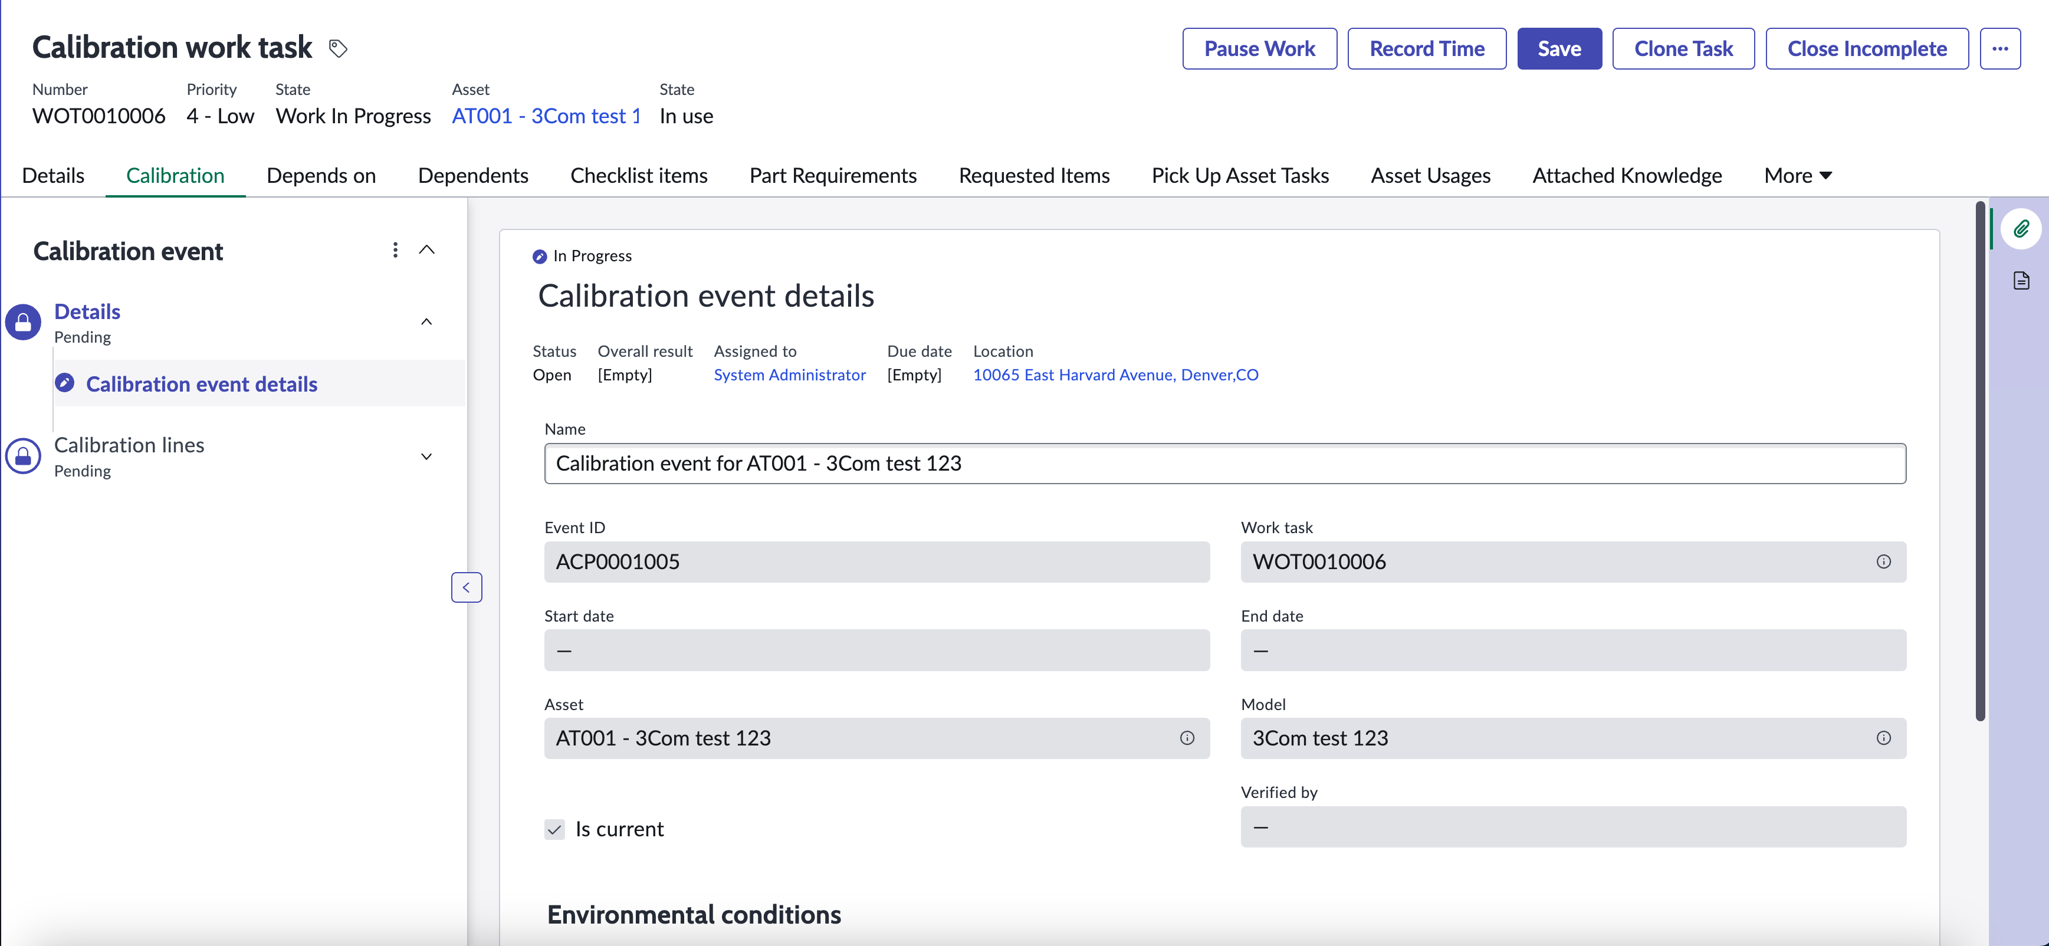Open Calibration event vertical dots menu
This screenshot has width=2049, height=946.
(x=395, y=250)
